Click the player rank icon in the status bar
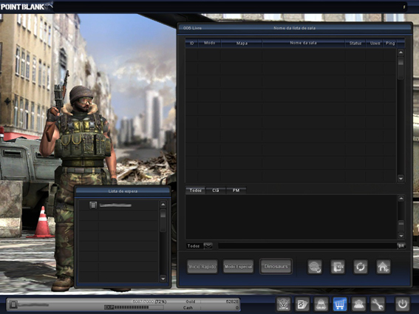Viewport: 419px width, 314px height. 13,304
